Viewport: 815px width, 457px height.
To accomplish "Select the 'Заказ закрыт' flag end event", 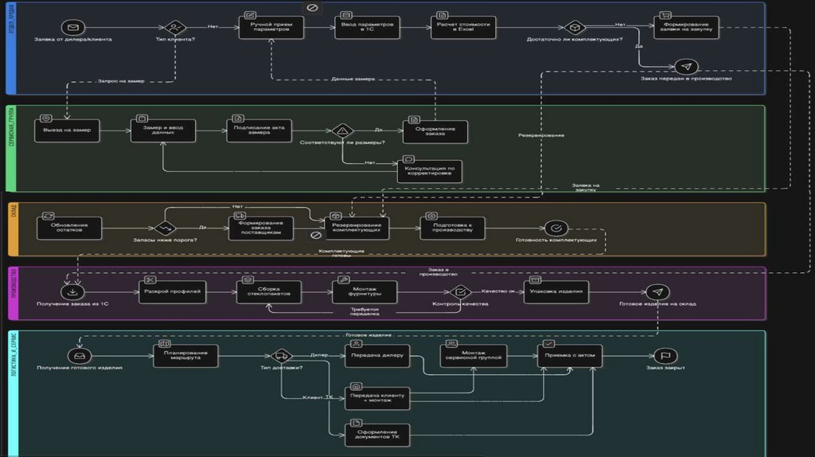I will pyautogui.click(x=665, y=356).
